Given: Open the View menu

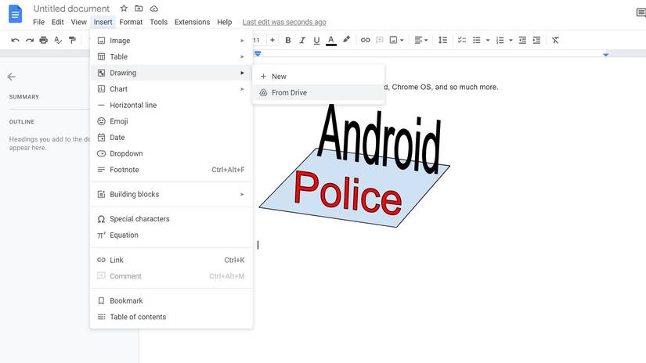Looking at the screenshot, I should [78, 22].
